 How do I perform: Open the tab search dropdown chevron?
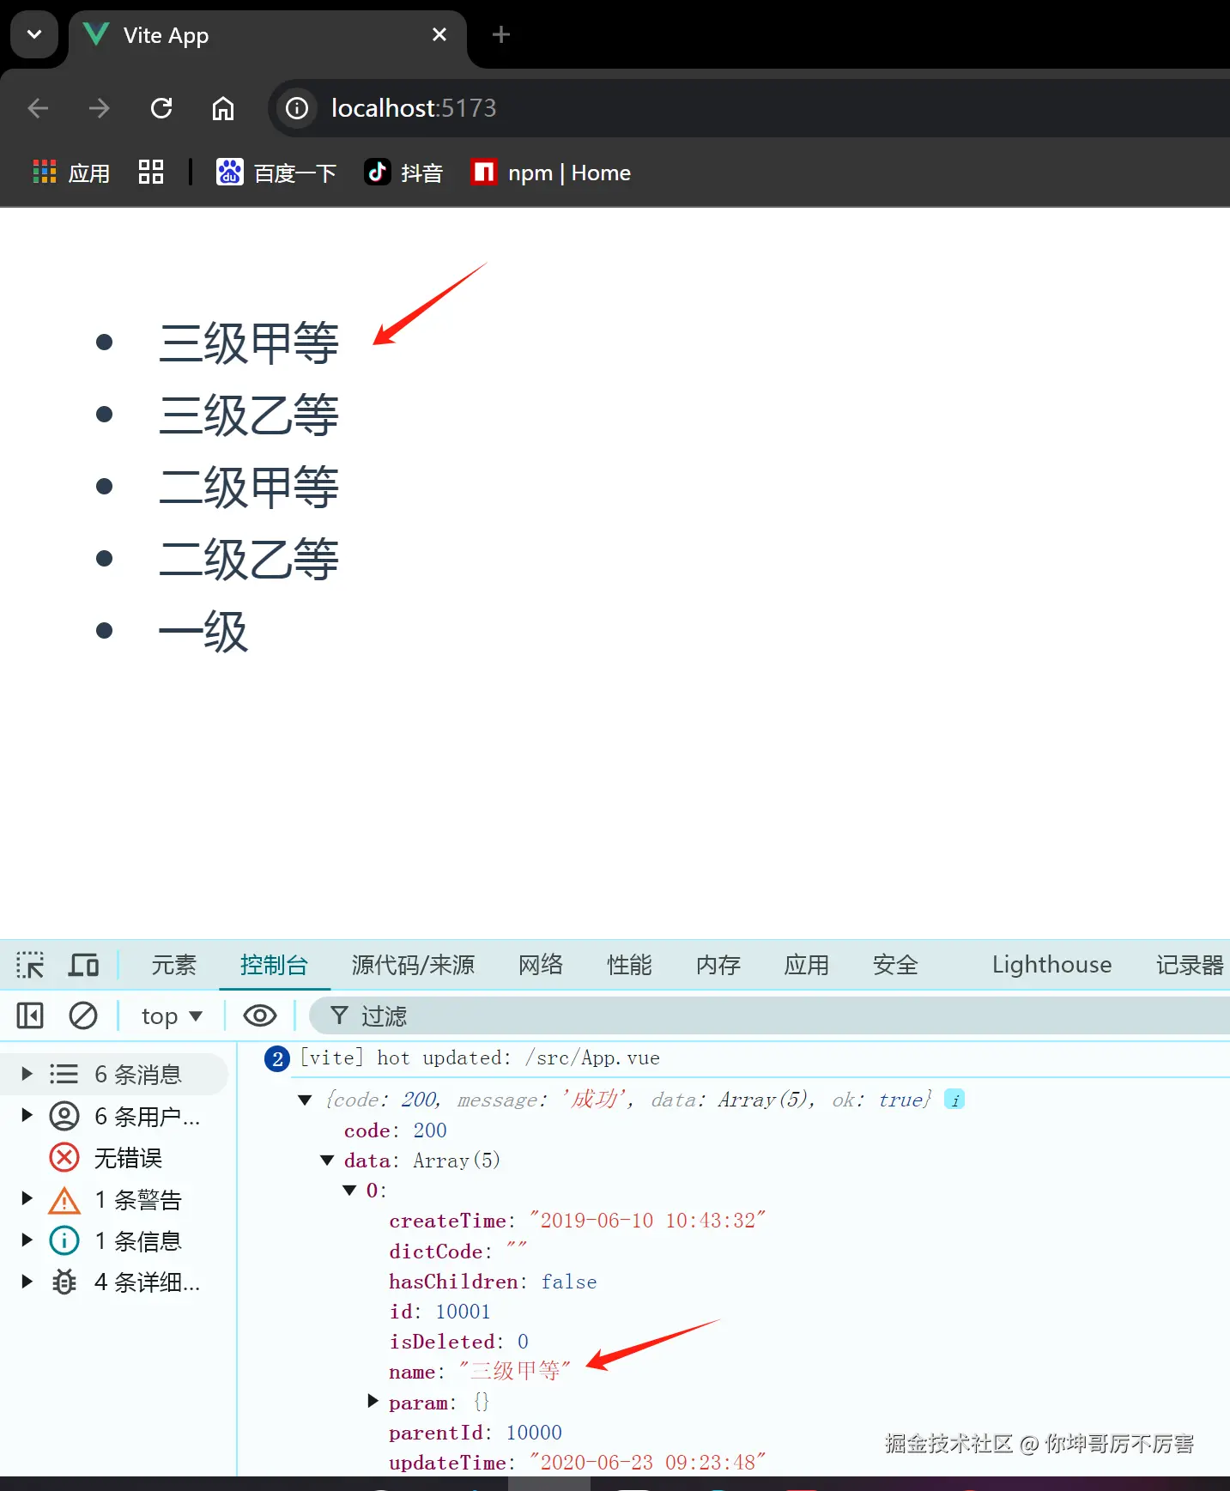pos(34,35)
